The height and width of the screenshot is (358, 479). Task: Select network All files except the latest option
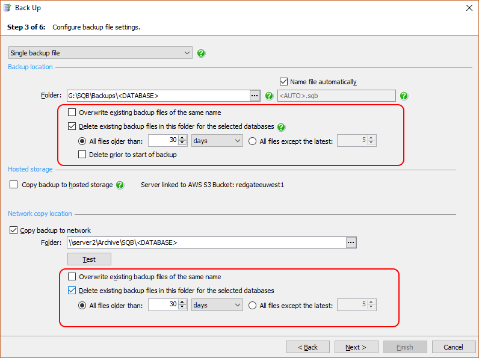(253, 305)
